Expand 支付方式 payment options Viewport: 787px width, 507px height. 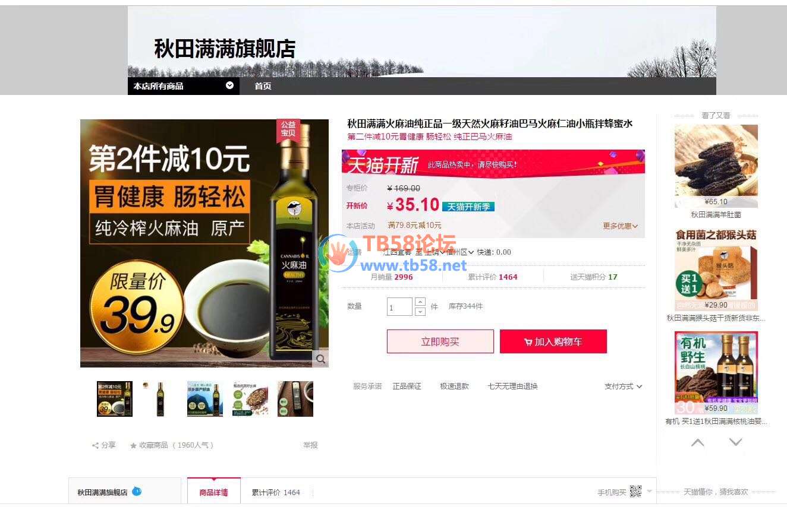point(623,386)
